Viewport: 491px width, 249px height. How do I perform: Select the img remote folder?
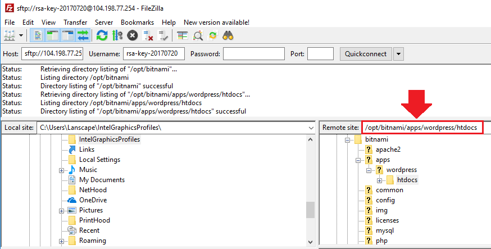coord(381,210)
